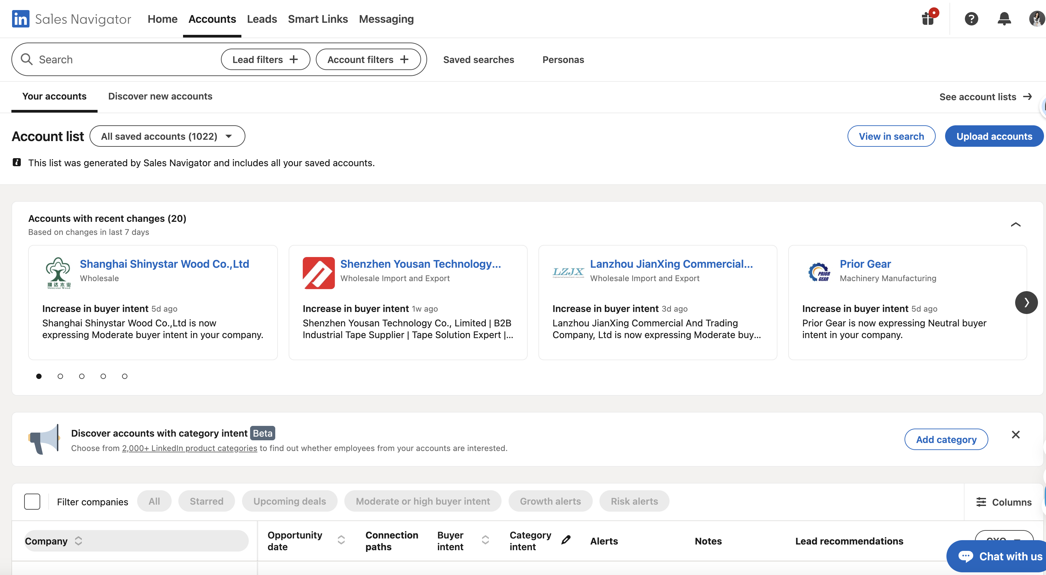
Task: Click the Prior Gear company logo
Action: pyautogui.click(x=818, y=272)
